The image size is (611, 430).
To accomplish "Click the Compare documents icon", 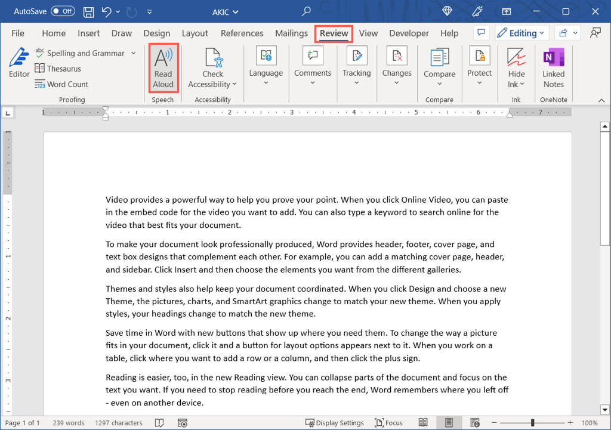I will click(x=439, y=58).
